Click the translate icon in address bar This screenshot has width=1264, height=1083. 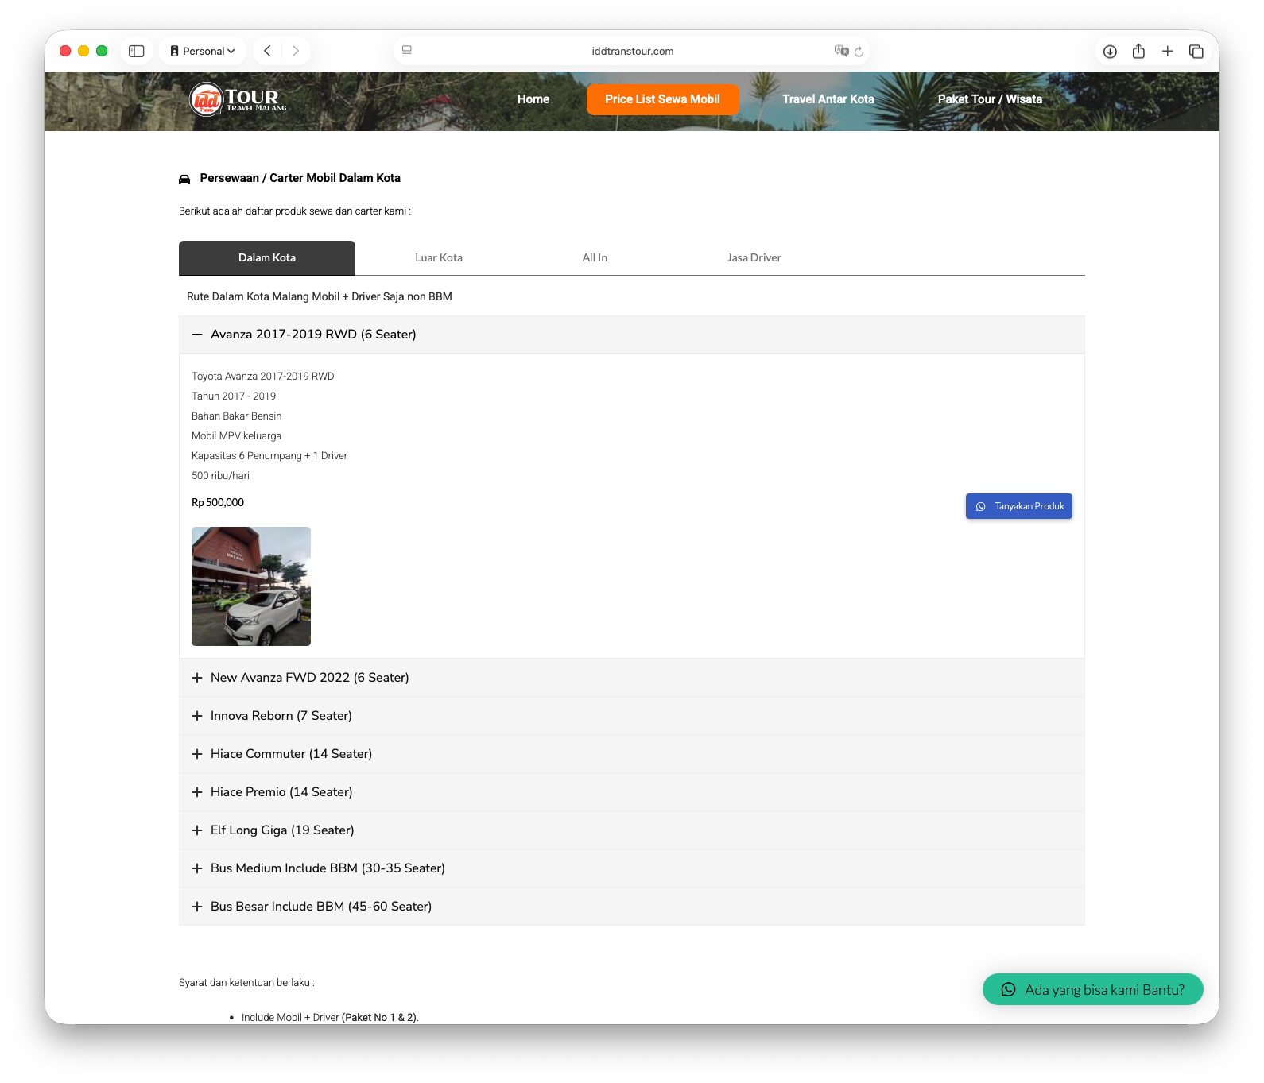pos(841,51)
